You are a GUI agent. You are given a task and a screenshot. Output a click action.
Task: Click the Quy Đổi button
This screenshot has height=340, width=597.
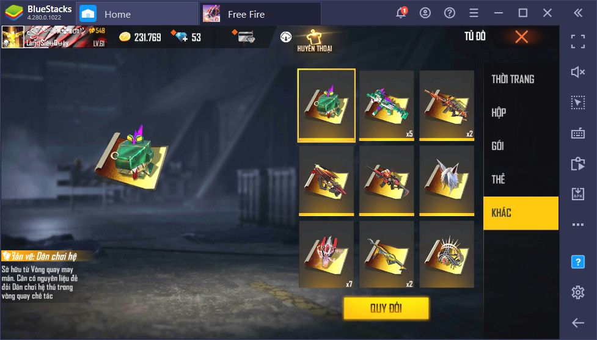(x=386, y=308)
